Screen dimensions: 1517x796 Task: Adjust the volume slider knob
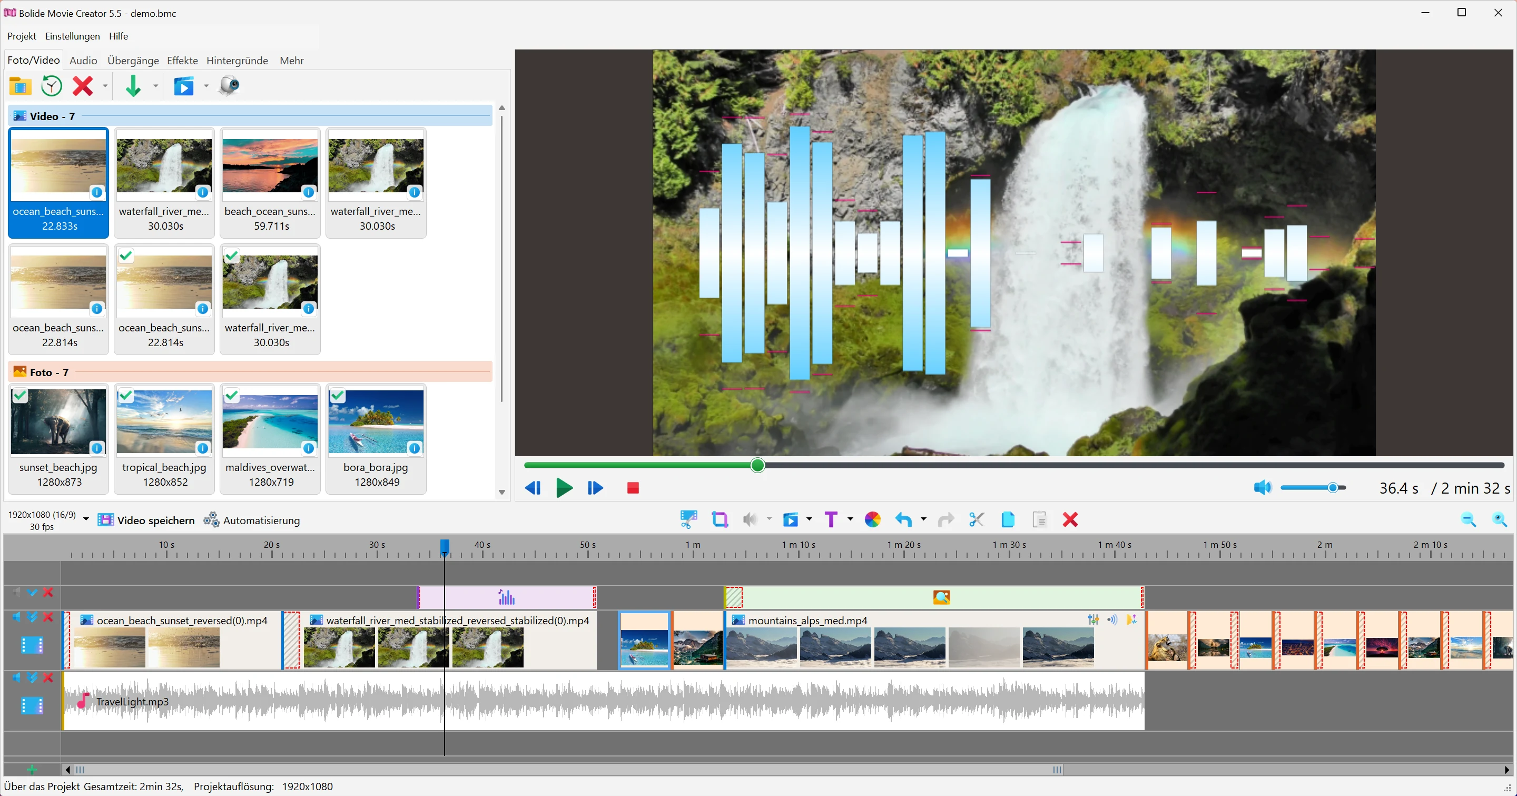1333,487
